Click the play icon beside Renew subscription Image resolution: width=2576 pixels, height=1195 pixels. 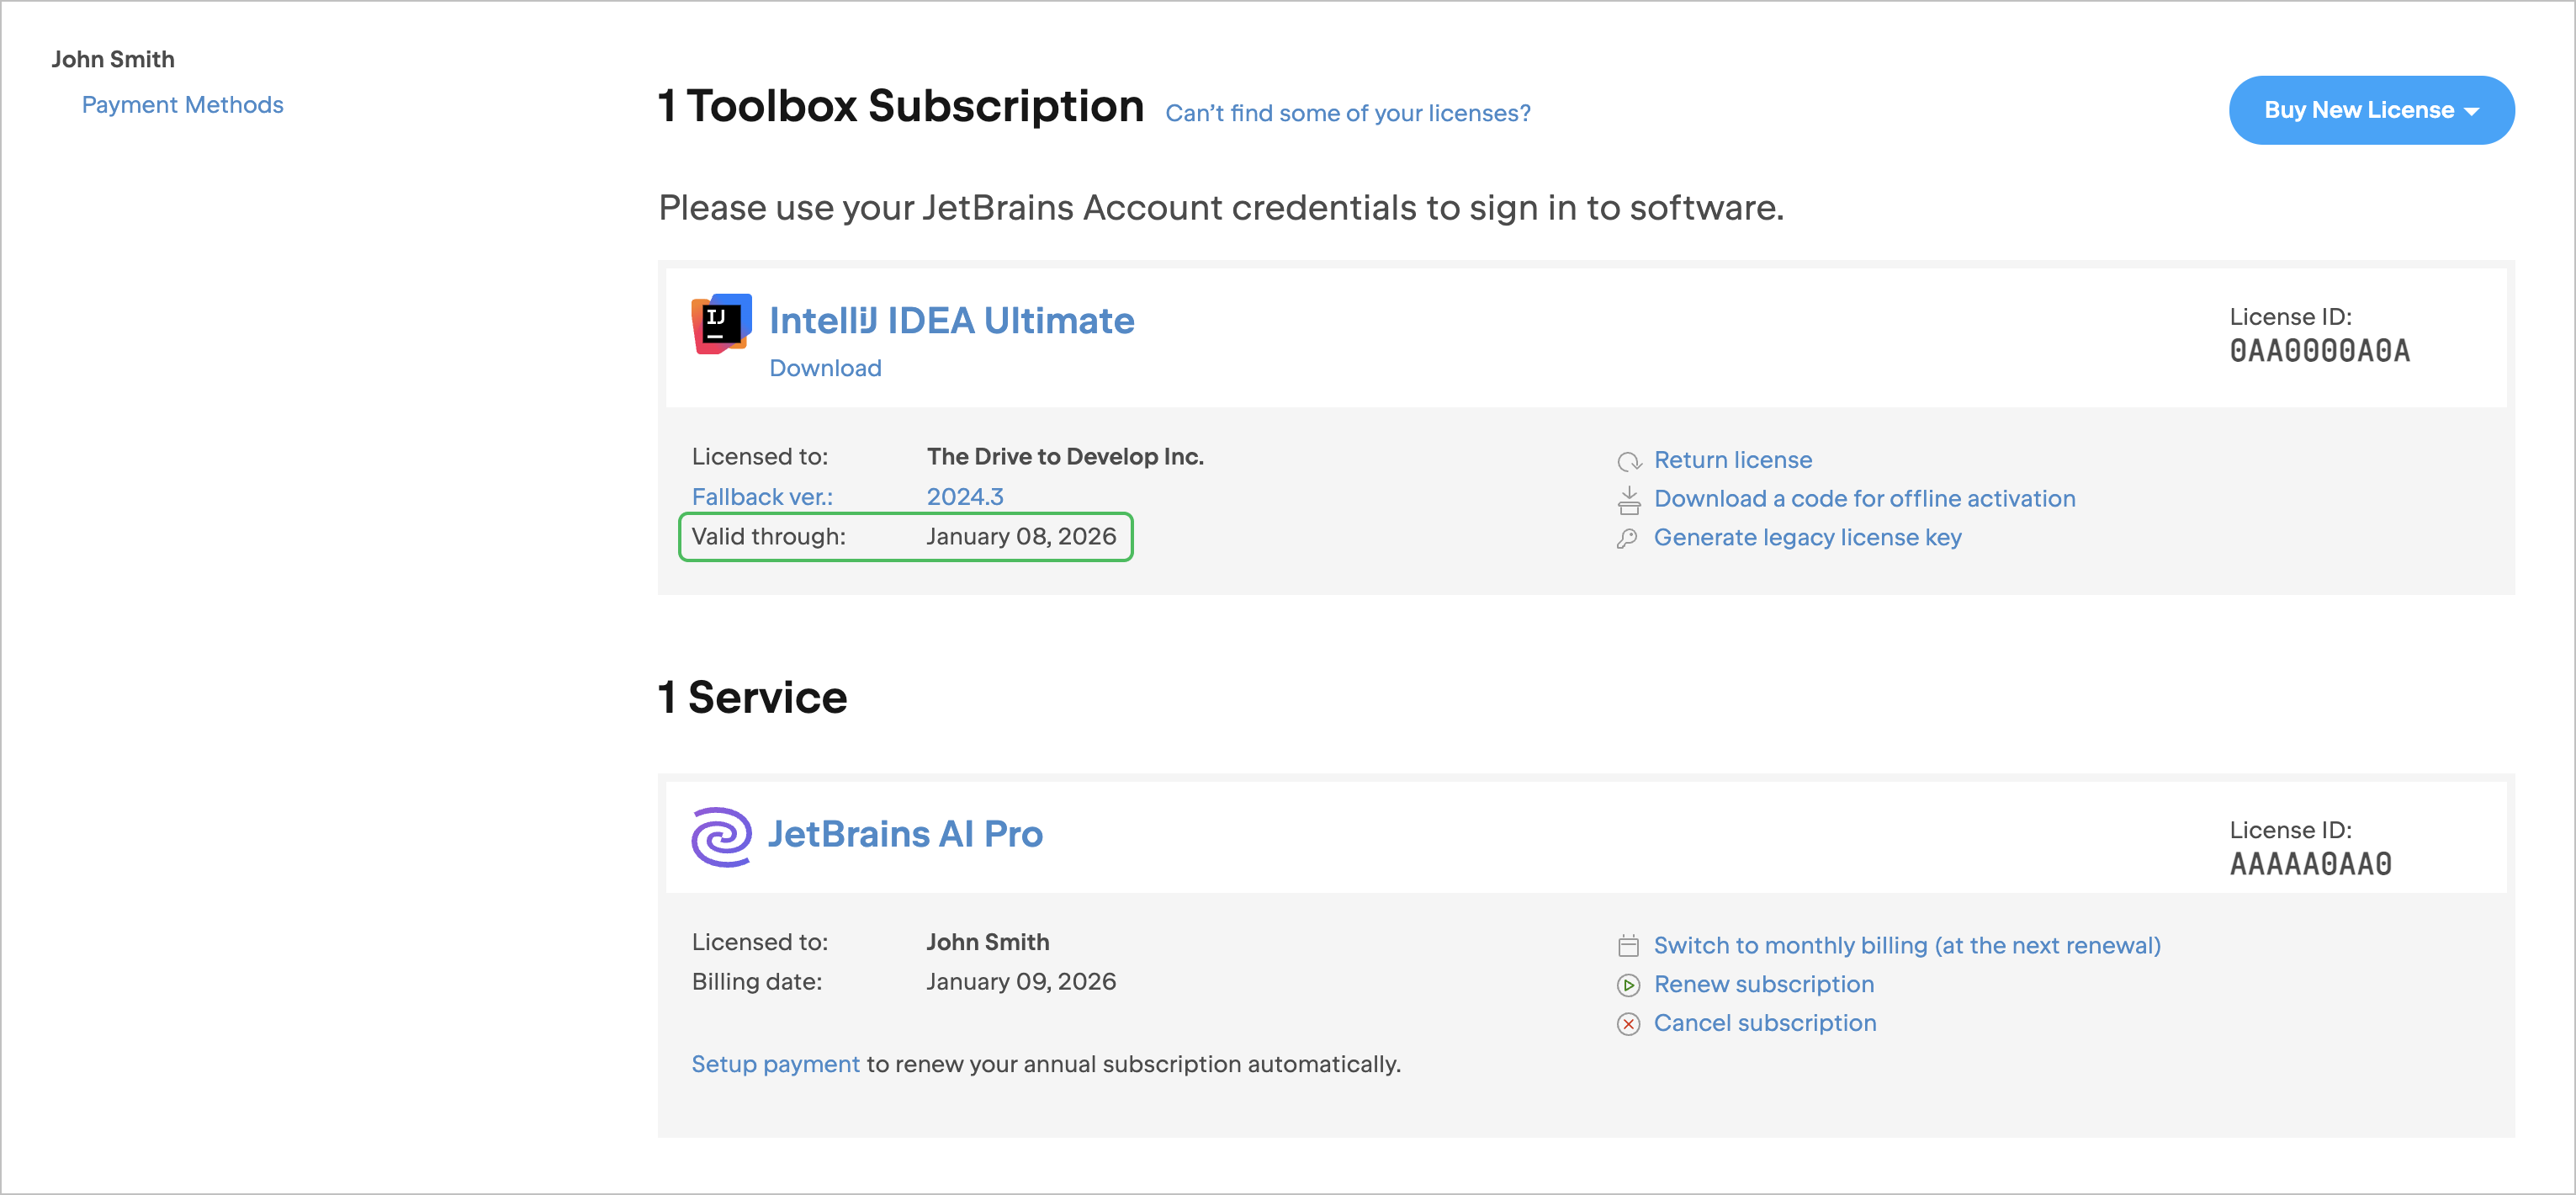coord(1628,985)
